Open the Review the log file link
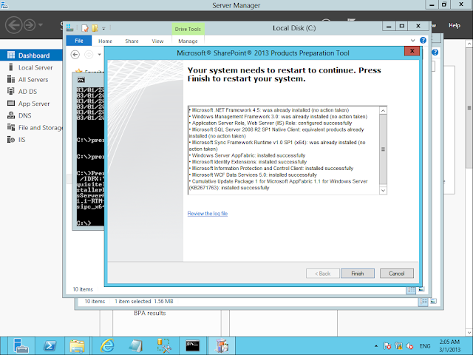473x355 pixels. (208, 214)
